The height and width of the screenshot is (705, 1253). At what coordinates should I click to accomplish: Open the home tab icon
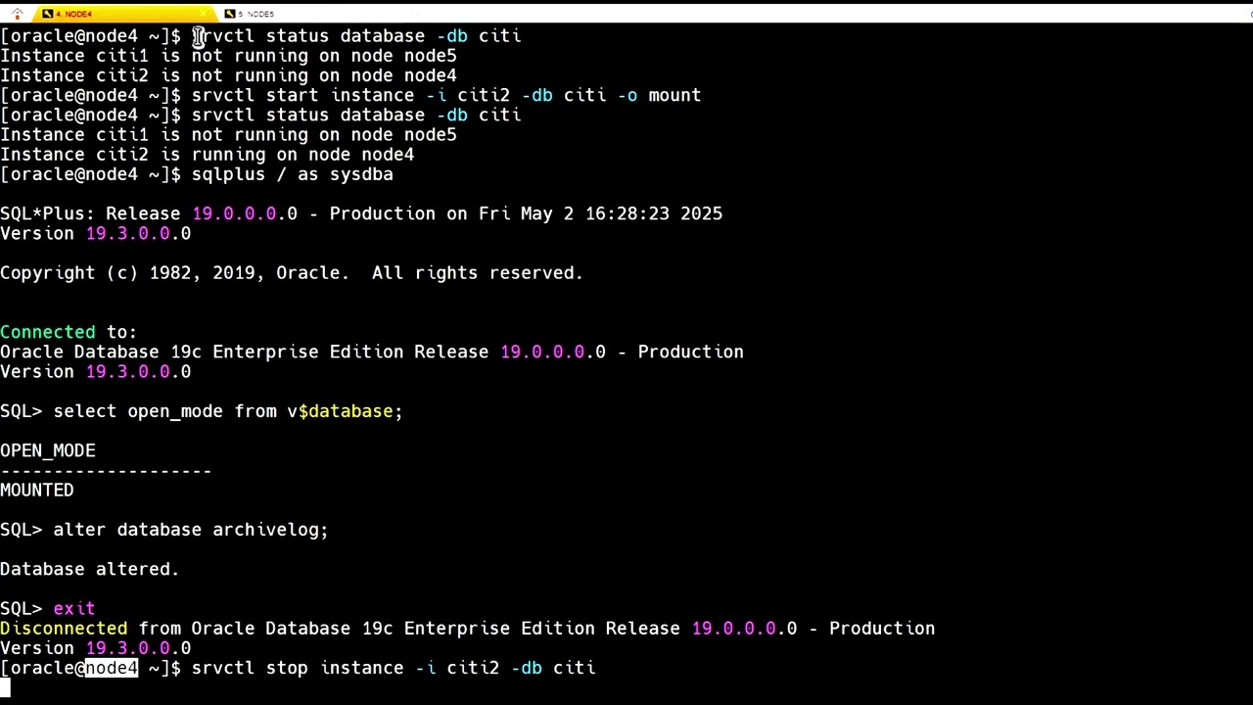coord(17,14)
